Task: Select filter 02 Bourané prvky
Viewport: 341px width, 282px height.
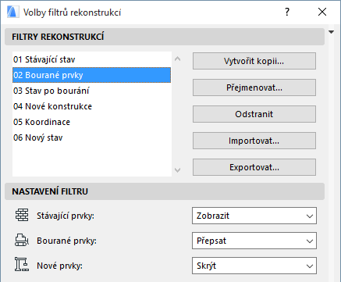Action: (91, 75)
